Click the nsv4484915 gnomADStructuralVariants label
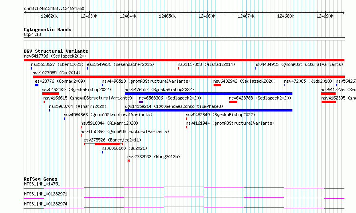 (299, 64)
